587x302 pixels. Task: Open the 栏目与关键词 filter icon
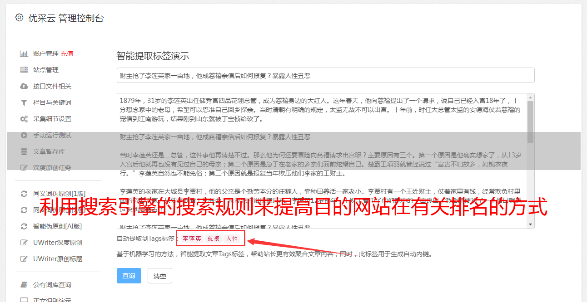coord(24,102)
